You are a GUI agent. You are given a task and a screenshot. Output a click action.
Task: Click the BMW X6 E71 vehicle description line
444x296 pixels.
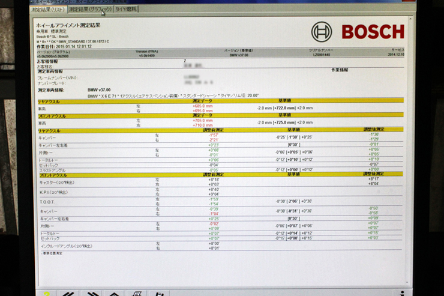click(x=173, y=95)
